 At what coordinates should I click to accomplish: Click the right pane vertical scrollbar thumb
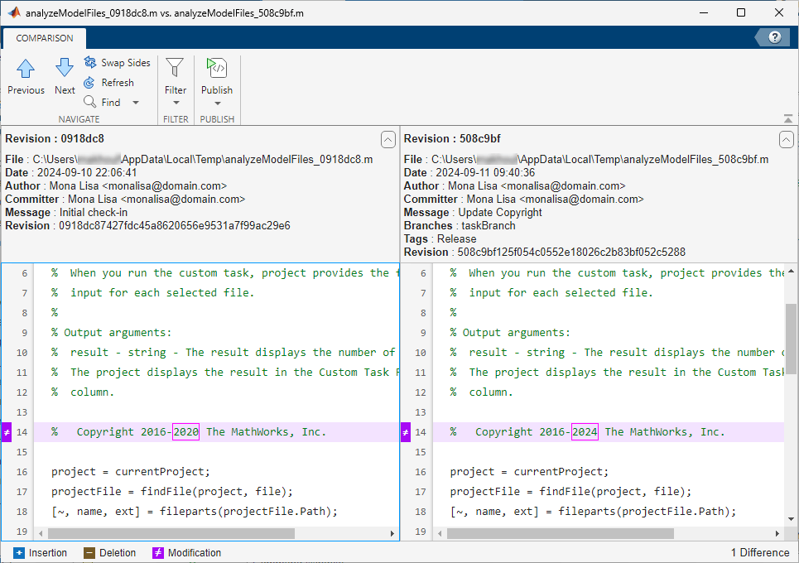(x=791, y=339)
